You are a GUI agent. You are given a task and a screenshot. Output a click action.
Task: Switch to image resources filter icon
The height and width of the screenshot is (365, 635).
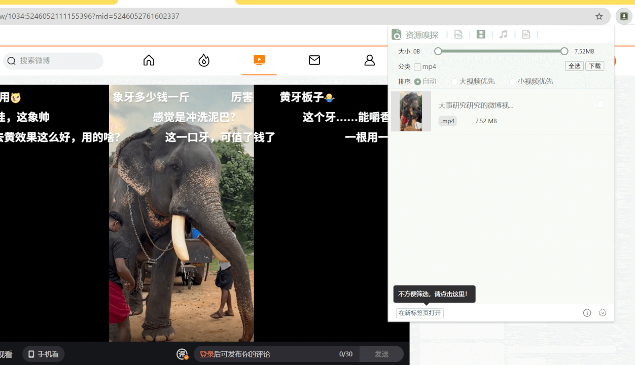458,34
